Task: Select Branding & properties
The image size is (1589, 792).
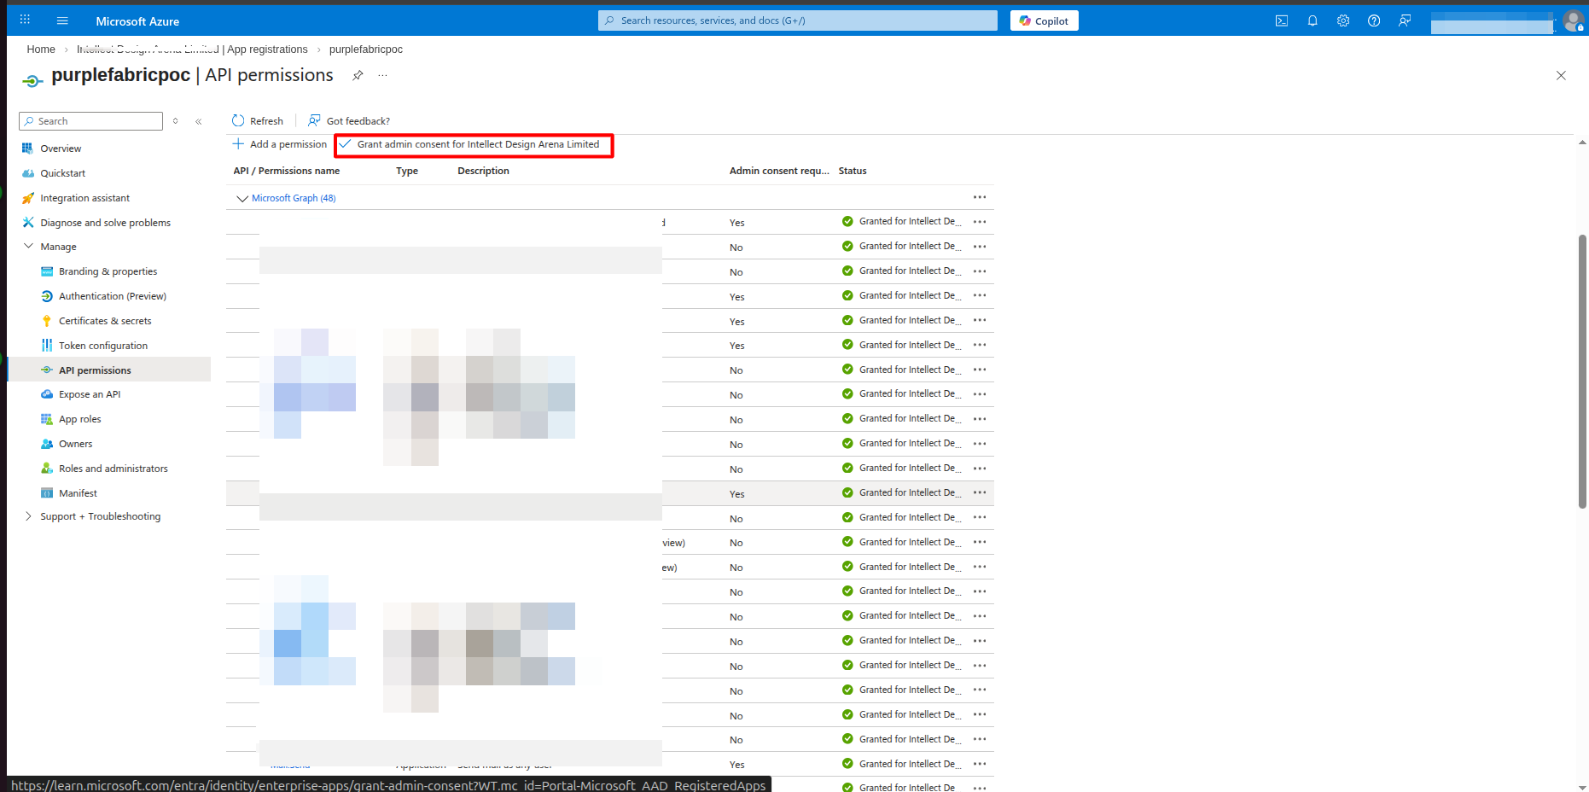Action: tap(108, 271)
